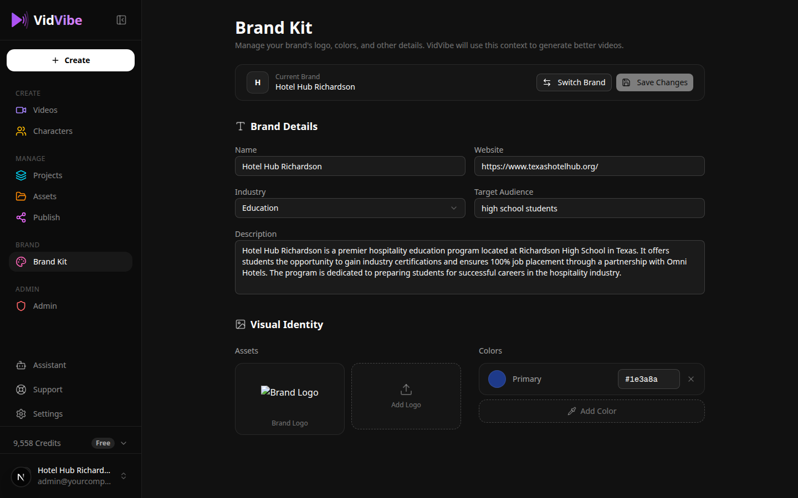Select the Videos camera icon

coord(21,110)
